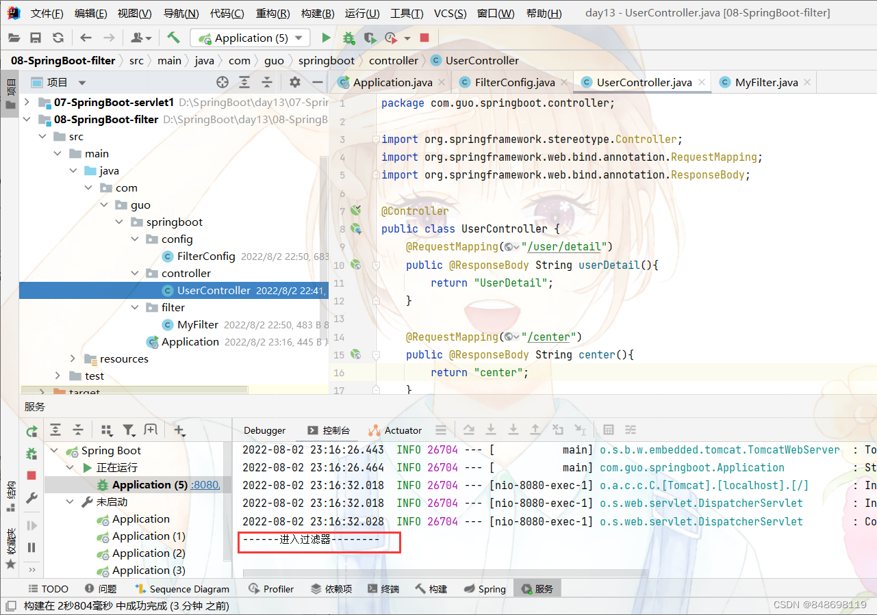Pause output with the pause icon in services
Viewport: 877px width, 615px height.
point(31,547)
